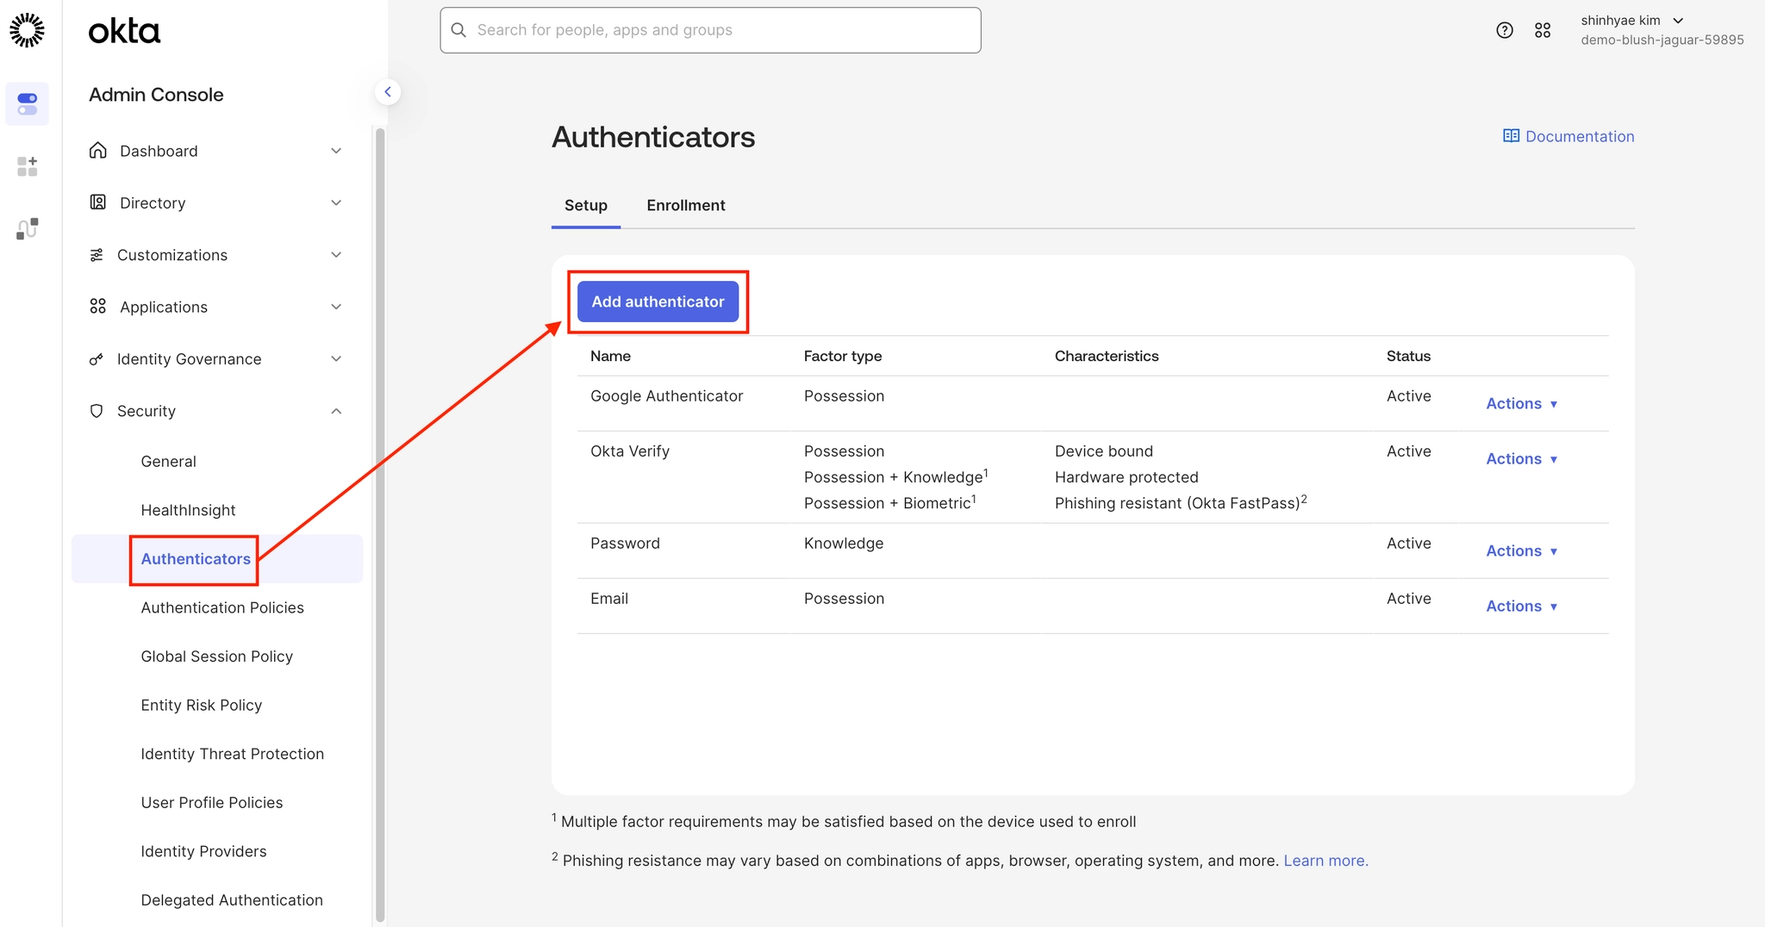This screenshot has width=1765, height=927.
Task: Open the help question mark icon
Action: (1505, 30)
